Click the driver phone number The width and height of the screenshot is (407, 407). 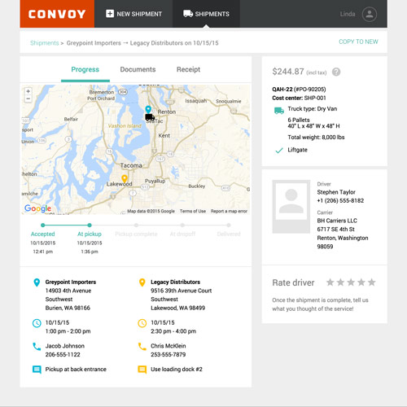pos(340,201)
